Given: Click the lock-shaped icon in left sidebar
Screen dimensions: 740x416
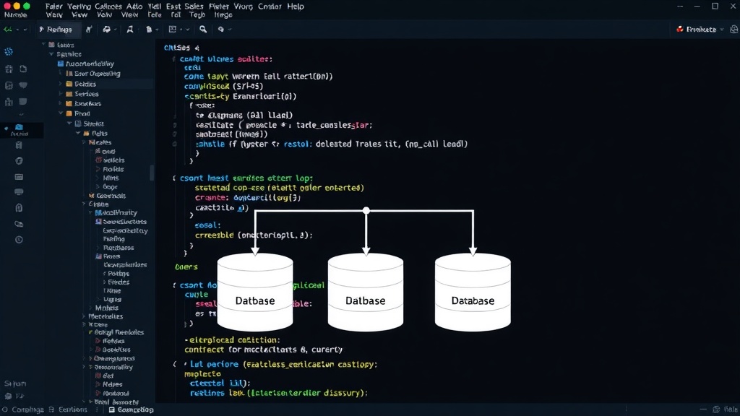Looking at the screenshot, I should point(19,207).
